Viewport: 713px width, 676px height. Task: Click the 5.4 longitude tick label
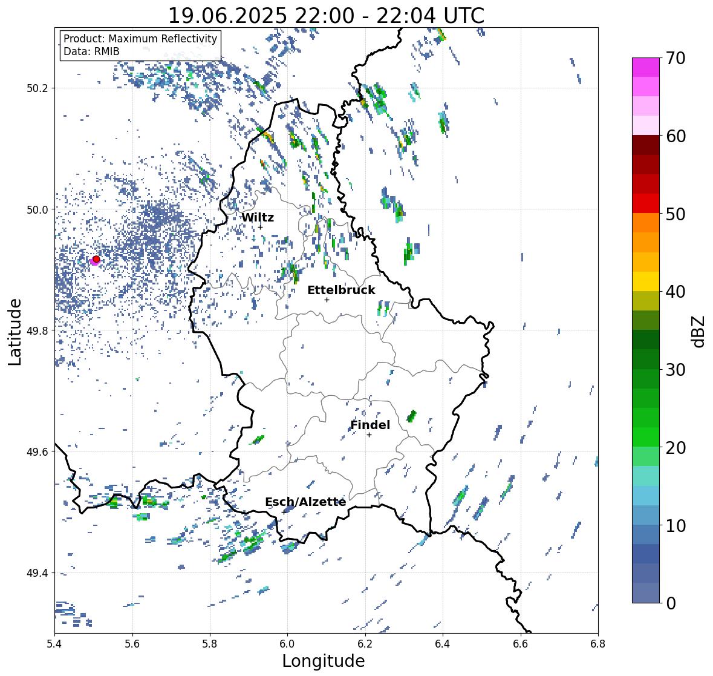pyautogui.click(x=54, y=644)
